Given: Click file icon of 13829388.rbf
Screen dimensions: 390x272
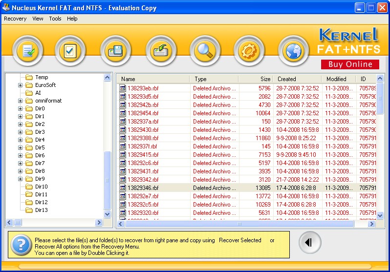Looking at the screenshot, I should 123,138.
